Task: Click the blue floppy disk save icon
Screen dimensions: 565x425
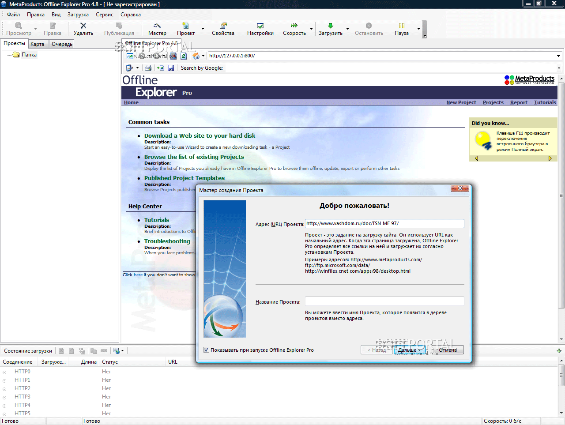Action: [171, 68]
